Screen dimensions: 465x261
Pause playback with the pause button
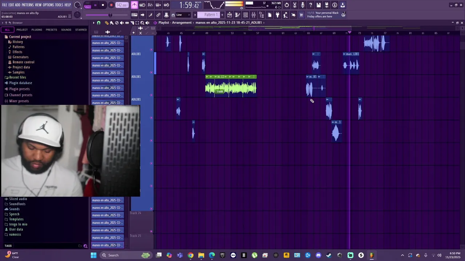(x=95, y=5)
